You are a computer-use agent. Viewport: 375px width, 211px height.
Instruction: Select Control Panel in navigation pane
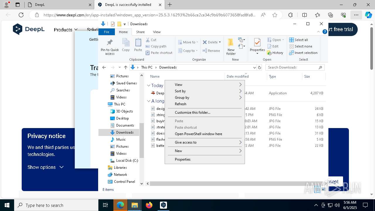[122, 182]
